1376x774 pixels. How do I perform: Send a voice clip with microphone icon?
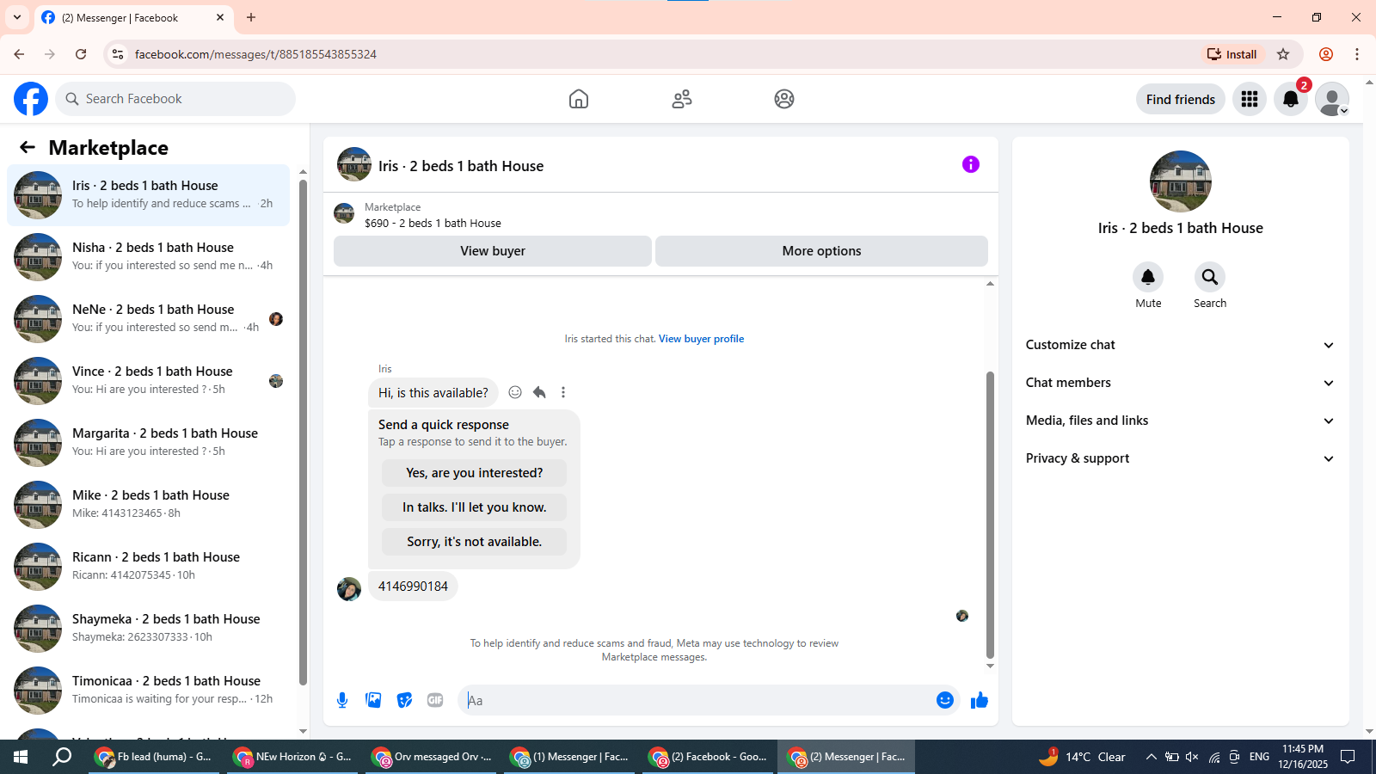pos(342,700)
